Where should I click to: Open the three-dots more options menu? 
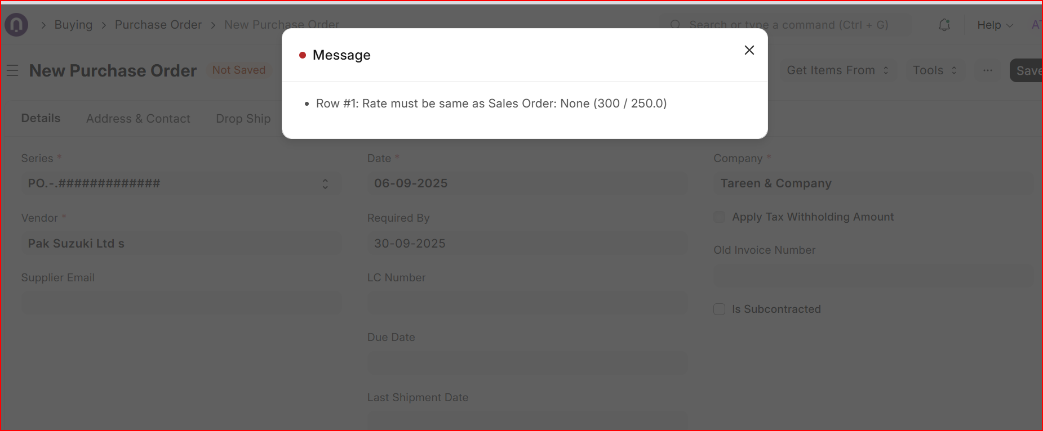pos(987,70)
